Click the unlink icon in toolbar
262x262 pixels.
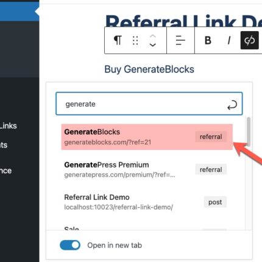pos(250,40)
